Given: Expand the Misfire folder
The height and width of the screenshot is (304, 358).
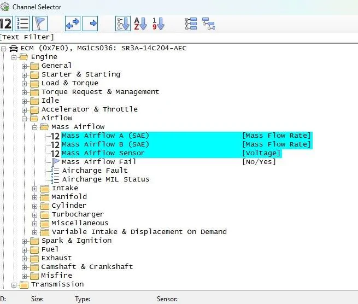Looking at the screenshot, I should click(24, 276).
